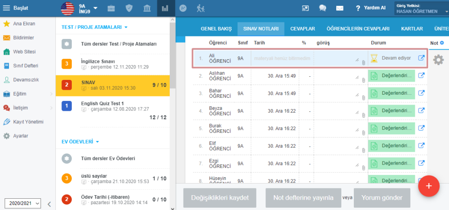Open Kayıt Yönetimi in the sidebar
This screenshot has height=210, width=449.
(28, 122)
